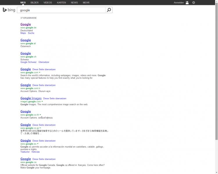Switch to the BILDER tab

35,3
